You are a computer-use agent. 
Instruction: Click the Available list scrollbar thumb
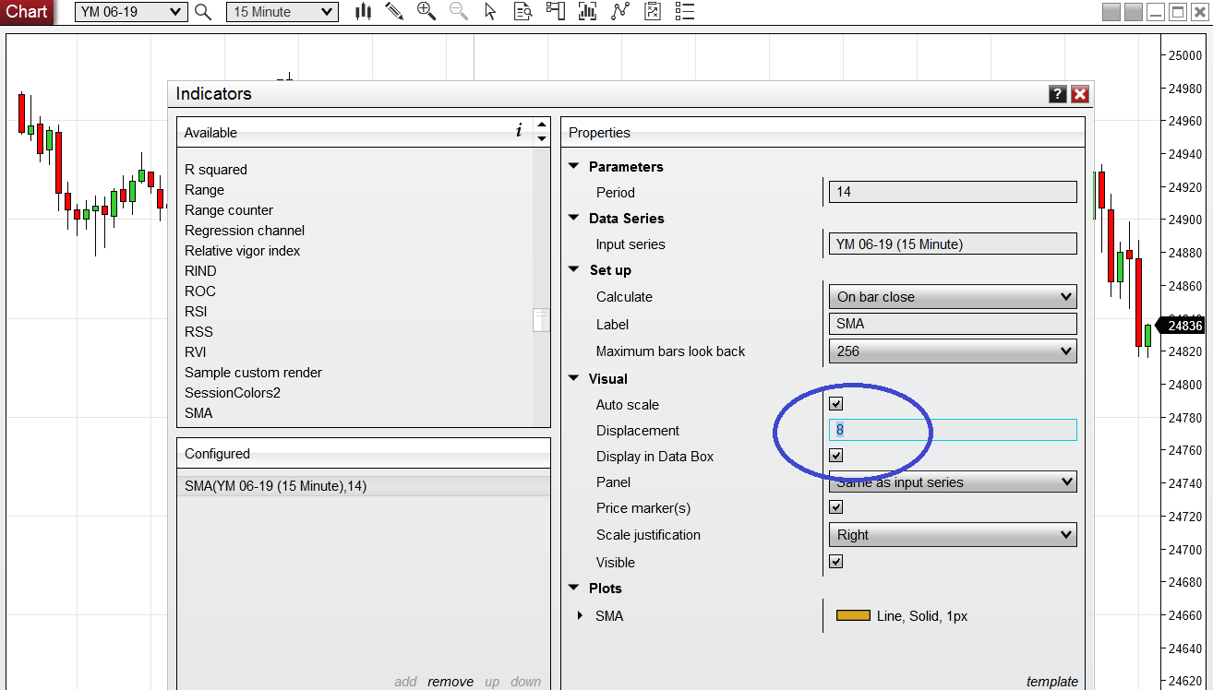coord(542,319)
